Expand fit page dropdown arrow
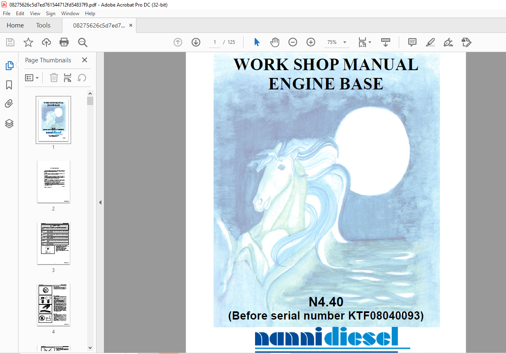This screenshot has height=354, width=506. click(x=370, y=42)
